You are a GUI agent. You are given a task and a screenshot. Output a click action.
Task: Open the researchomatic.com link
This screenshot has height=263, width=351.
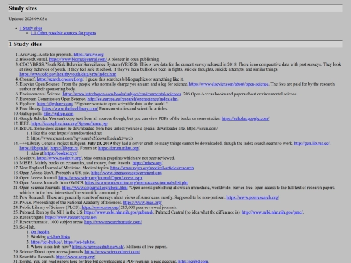113,222
